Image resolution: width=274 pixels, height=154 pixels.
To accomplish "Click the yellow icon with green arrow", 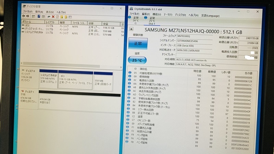I will (x=62, y=17).
